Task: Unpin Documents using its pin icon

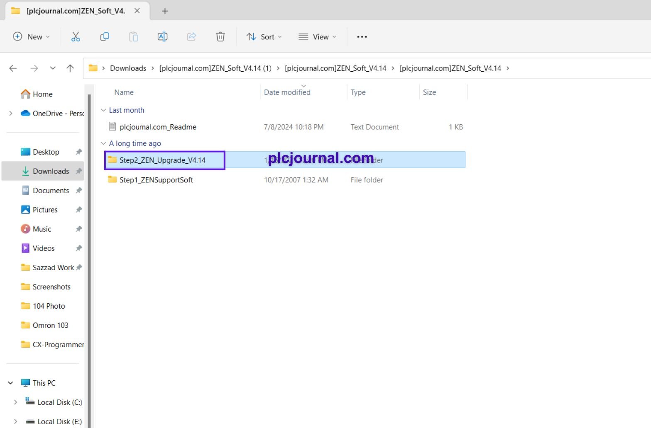Action: pos(78,191)
